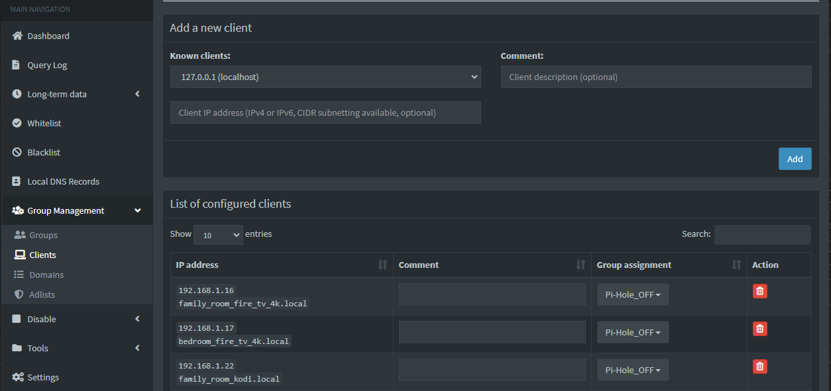The image size is (831, 391).
Task: Click the Search box above the client table
Action: click(762, 235)
